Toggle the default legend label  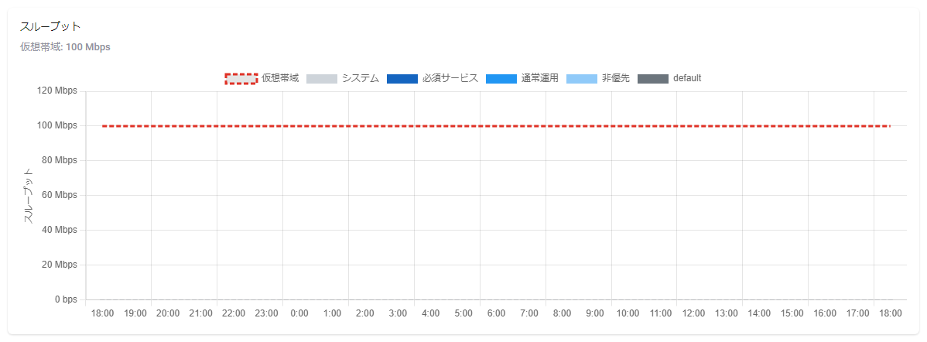point(687,78)
